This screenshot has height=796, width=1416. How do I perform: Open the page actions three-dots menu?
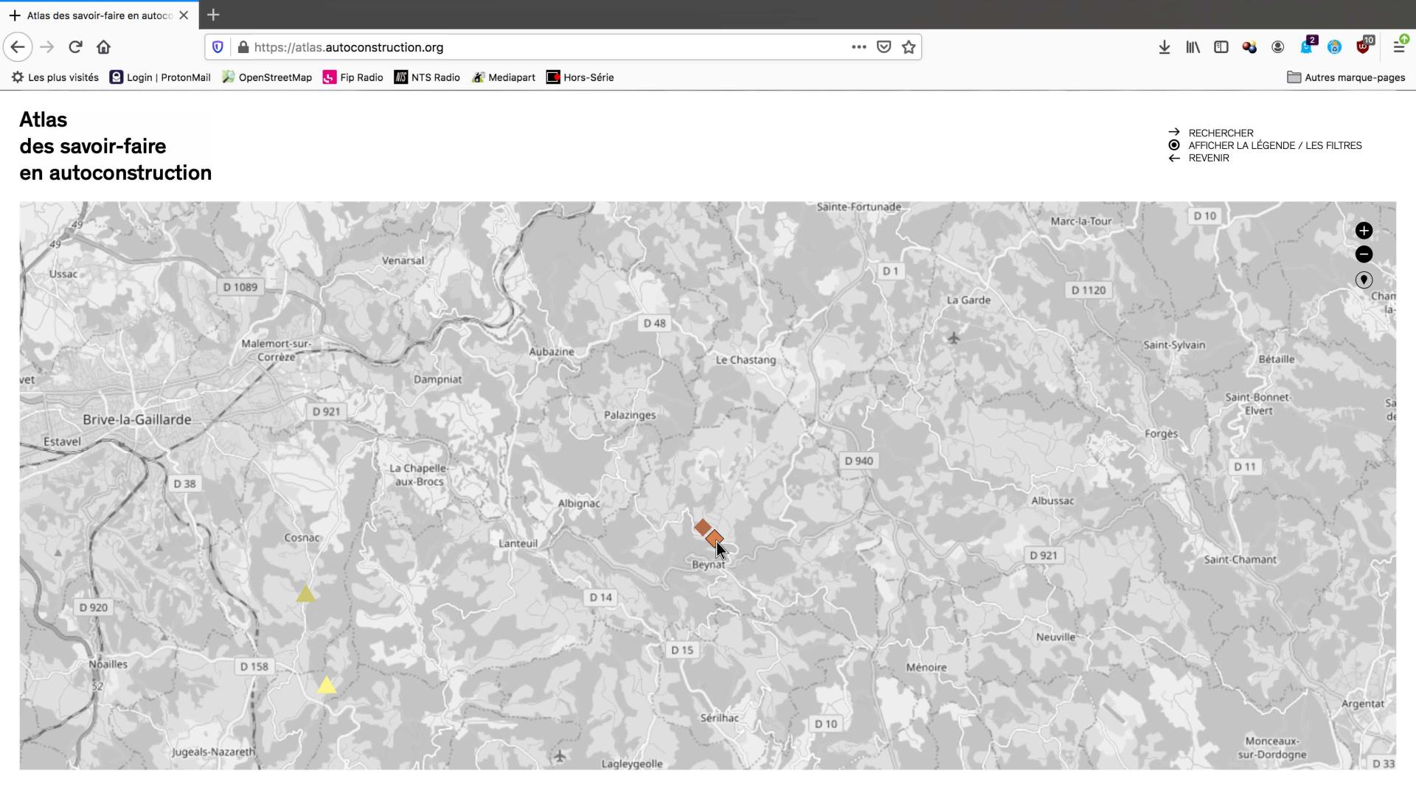[x=858, y=47]
